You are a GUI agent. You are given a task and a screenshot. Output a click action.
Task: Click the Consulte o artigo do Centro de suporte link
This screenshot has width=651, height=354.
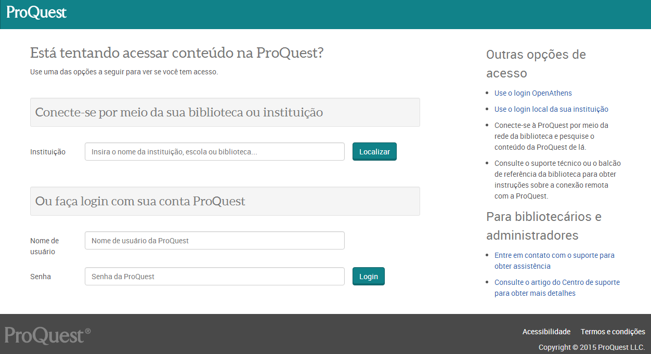click(557, 287)
